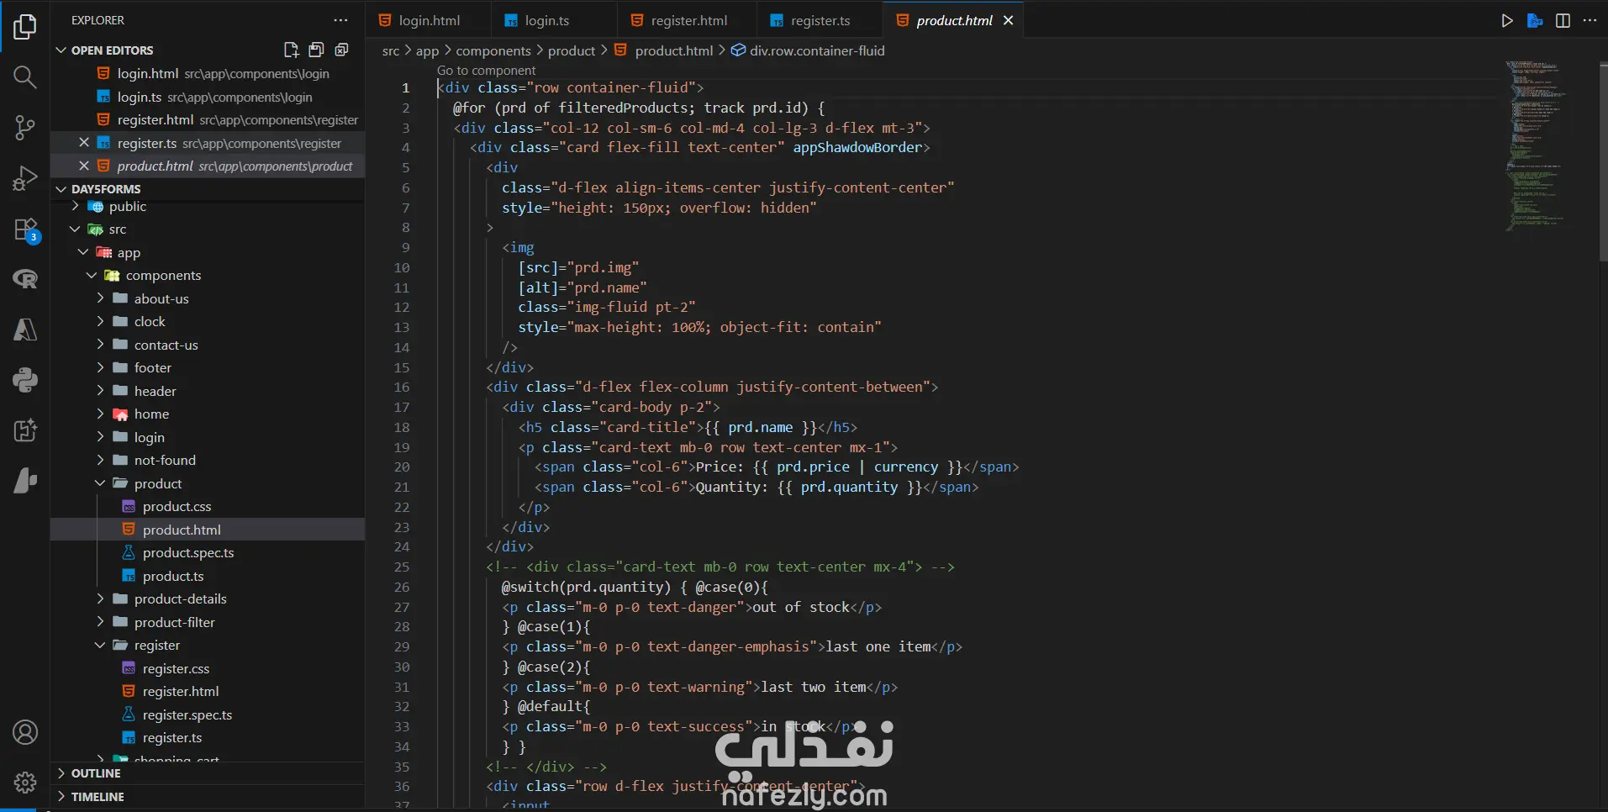Switch to the login.ts tab
The width and height of the screenshot is (1608, 812).
click(x=554, y=20)
